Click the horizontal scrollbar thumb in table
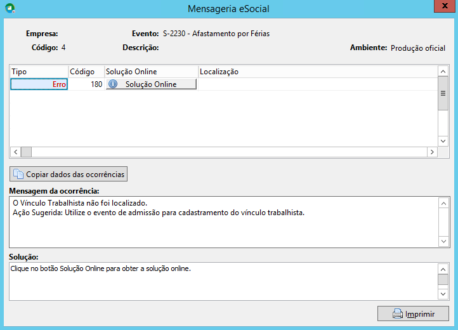458x330 pixels. (26, 152)
